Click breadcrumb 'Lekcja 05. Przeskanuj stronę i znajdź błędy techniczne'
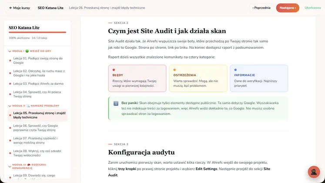 coord(107,8)
